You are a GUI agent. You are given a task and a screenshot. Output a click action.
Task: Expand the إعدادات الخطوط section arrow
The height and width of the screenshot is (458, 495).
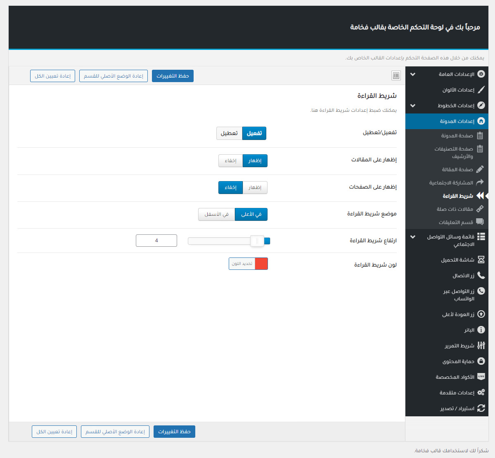(413, 106)
